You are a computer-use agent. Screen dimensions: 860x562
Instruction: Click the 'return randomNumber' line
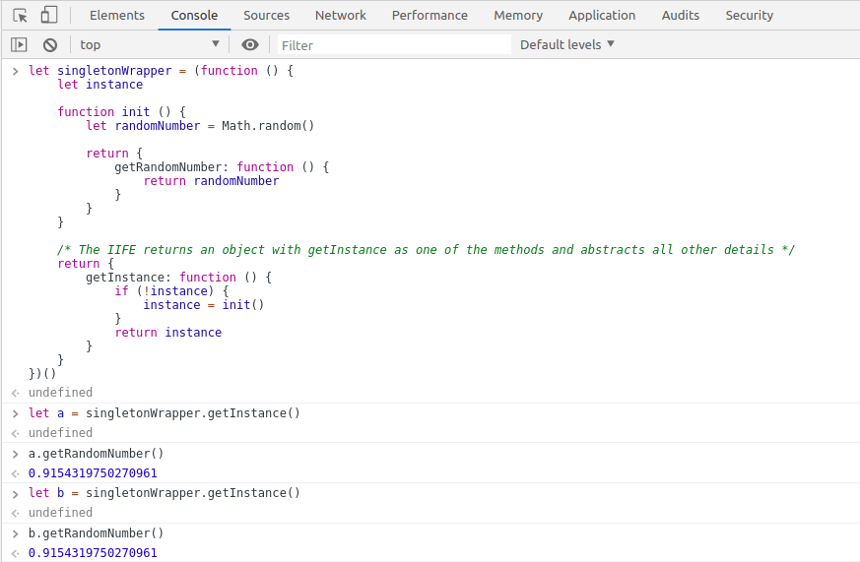coord(211,181)
